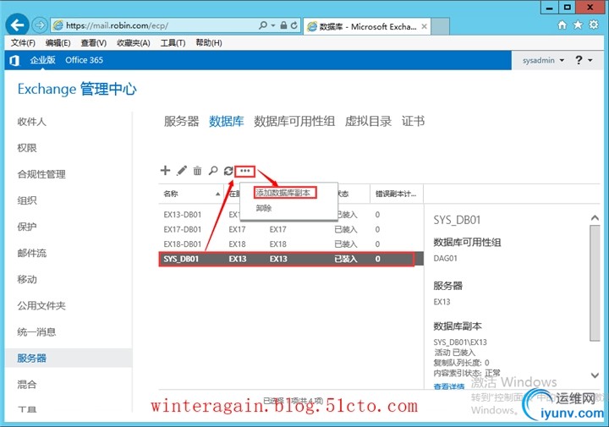Screen dimensions: 609x427
Task: Go to 邮件流 in the sidebar
Action: (32, 253)
